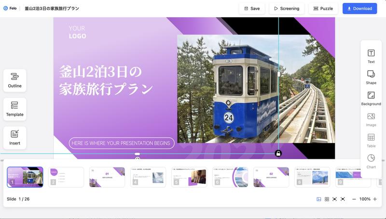Click the Image tool icon
Image resolution: width=386 pixels, height=219 pixels.
(371, 119)
